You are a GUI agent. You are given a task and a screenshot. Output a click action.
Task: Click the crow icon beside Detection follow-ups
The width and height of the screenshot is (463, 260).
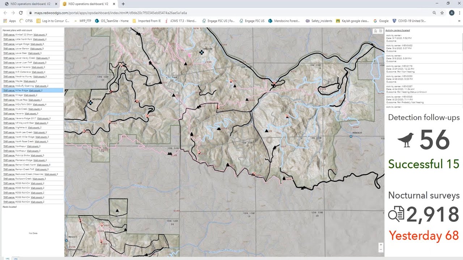(405, 140)
